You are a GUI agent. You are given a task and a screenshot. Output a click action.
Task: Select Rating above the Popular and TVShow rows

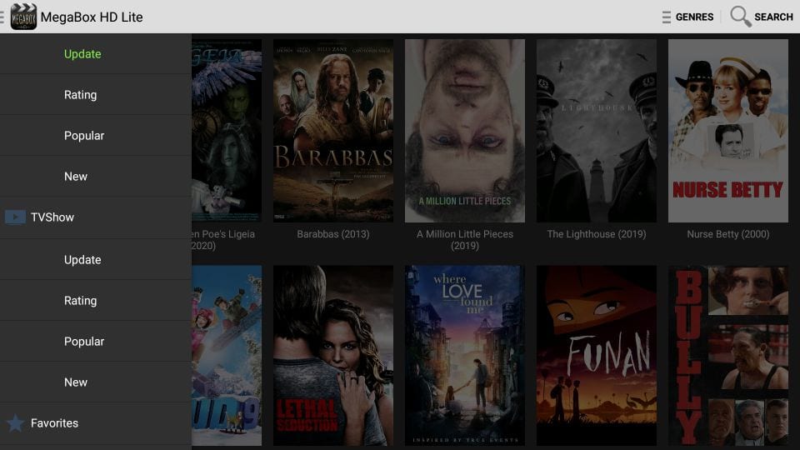(x=80, y=95)
